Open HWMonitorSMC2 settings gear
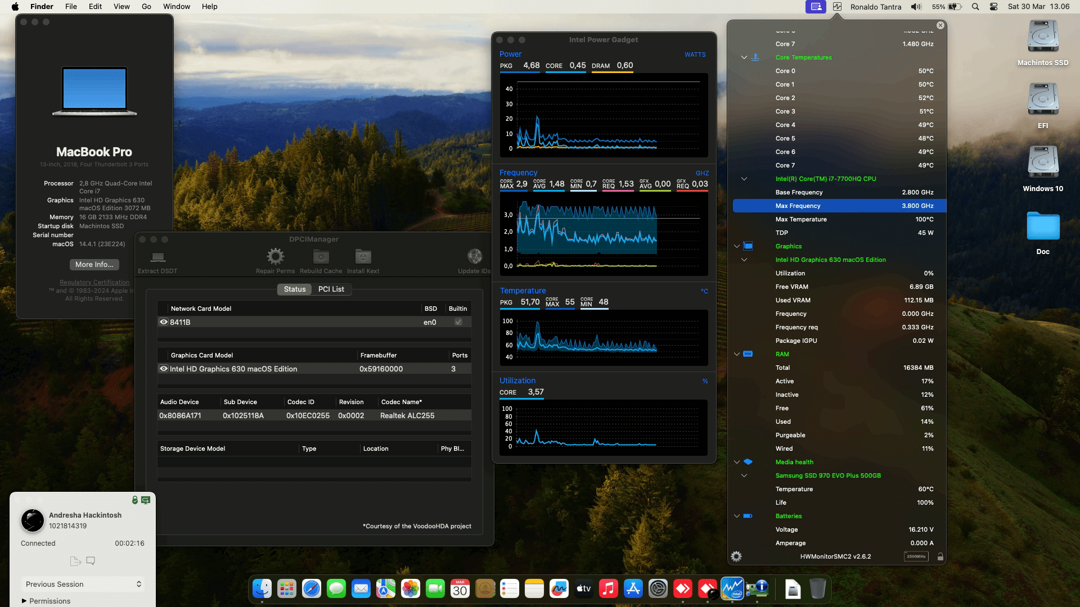The height and width of the screenshot is (607, 1080). 736,556
